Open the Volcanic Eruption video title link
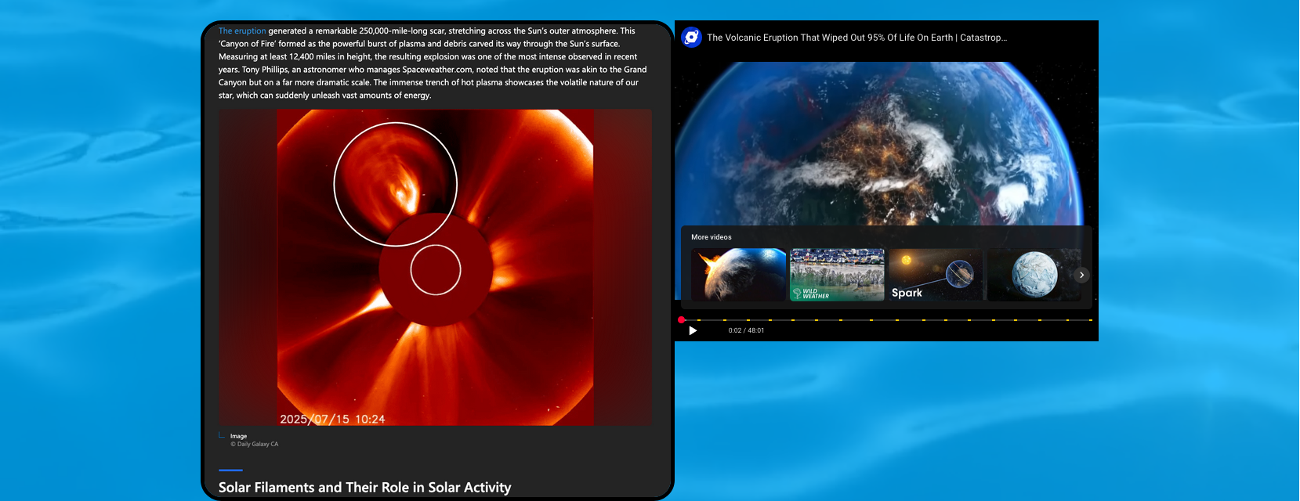The width and height of the screenshot is (1300, 501). tap(856, 38)
